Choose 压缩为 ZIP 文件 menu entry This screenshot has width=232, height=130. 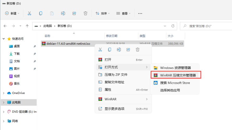[x=123, y=75]
